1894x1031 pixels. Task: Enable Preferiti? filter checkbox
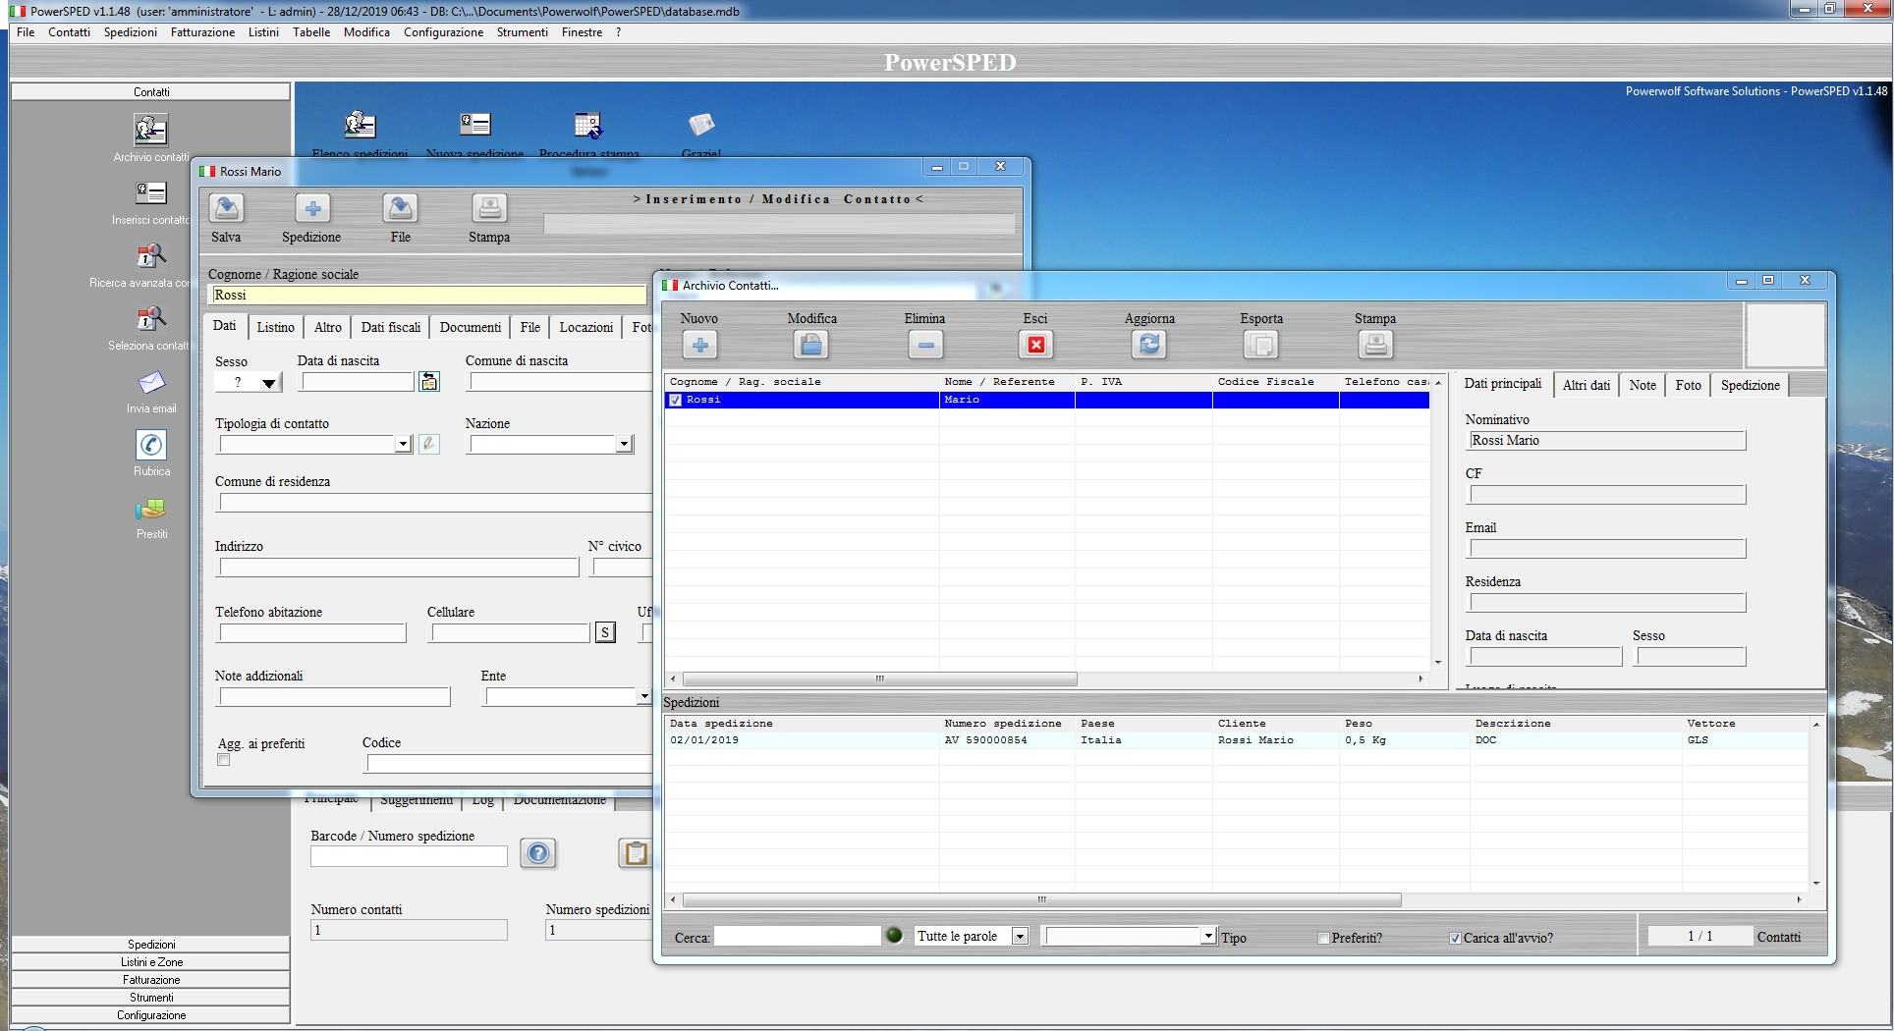click(x=1323, y=939)
